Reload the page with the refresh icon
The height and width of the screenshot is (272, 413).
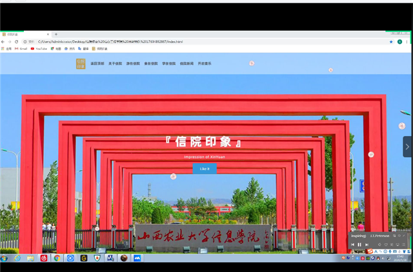tap(16, 41)
